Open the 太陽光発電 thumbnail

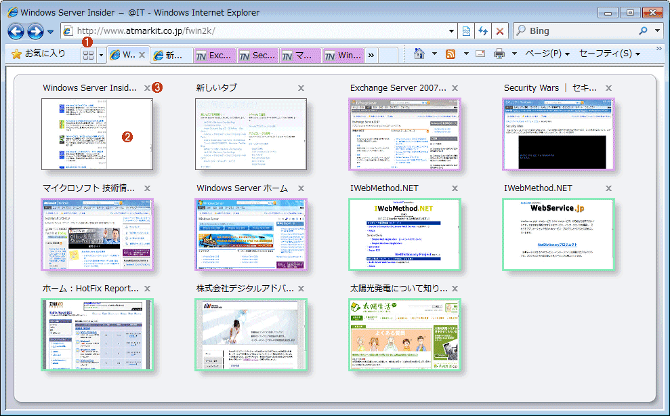[x=404, y=335]
